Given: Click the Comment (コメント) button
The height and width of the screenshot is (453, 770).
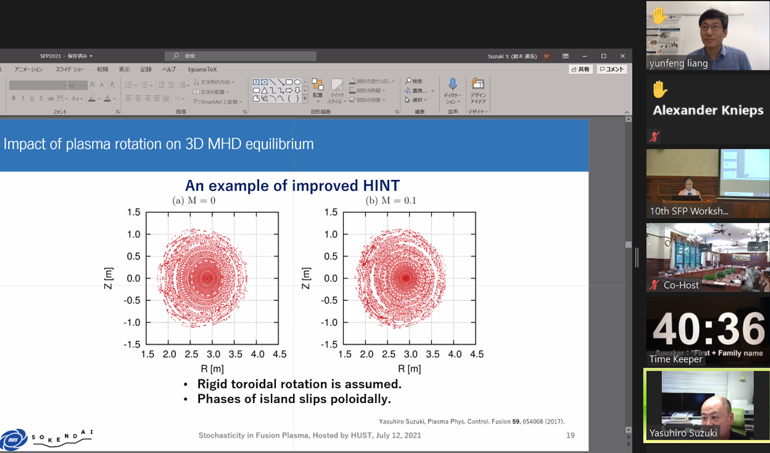Looking at the screenshot, I should pyautogui.click(x=612, y=69).
